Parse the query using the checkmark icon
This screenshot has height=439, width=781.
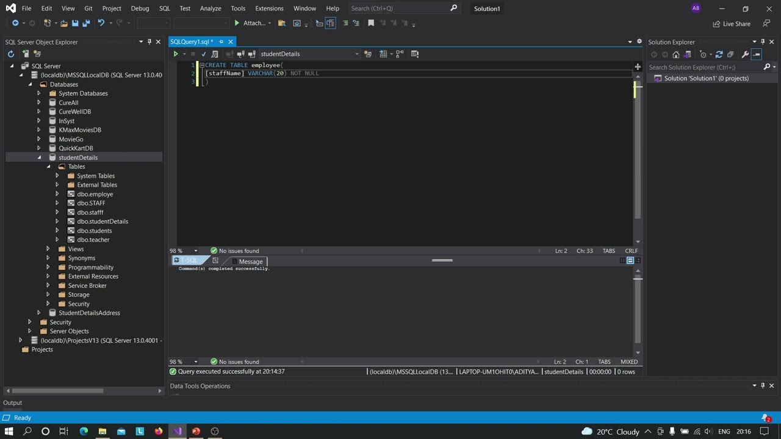[204, 54]
